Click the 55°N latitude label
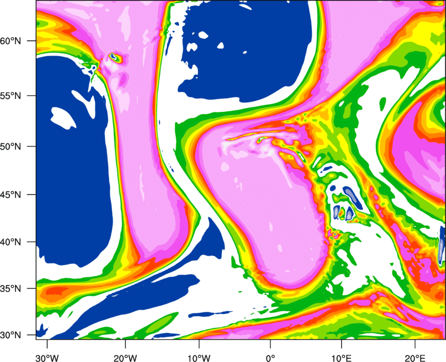 click(x=11, y=96)
